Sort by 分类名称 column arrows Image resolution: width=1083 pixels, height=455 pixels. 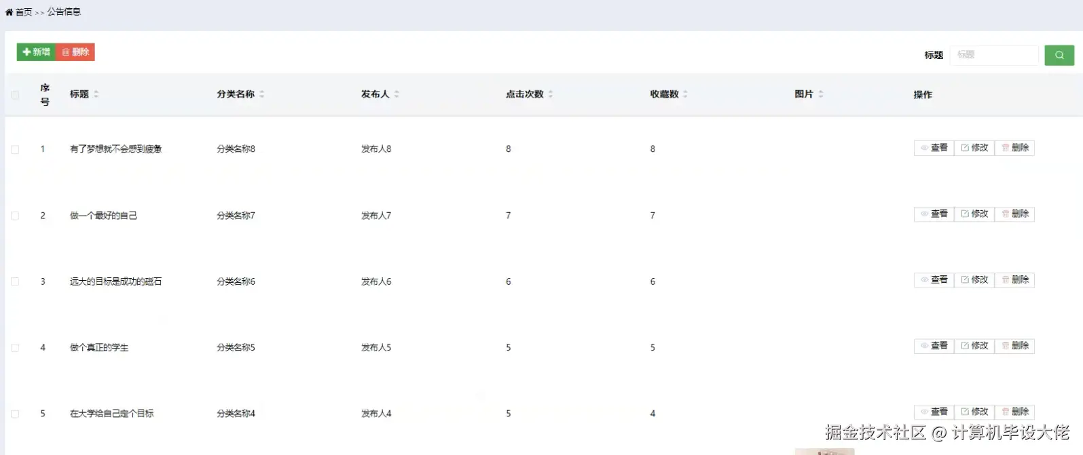(x=261, y=94)
